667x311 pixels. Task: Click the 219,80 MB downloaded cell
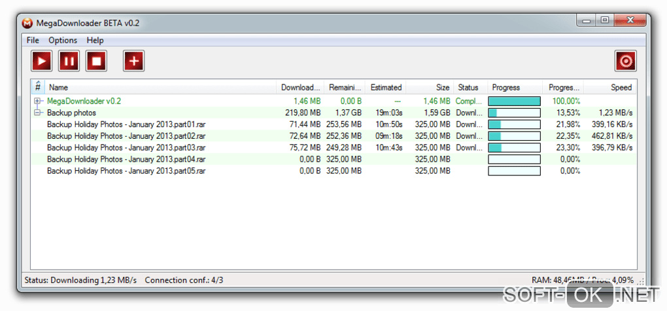point(303,113)
